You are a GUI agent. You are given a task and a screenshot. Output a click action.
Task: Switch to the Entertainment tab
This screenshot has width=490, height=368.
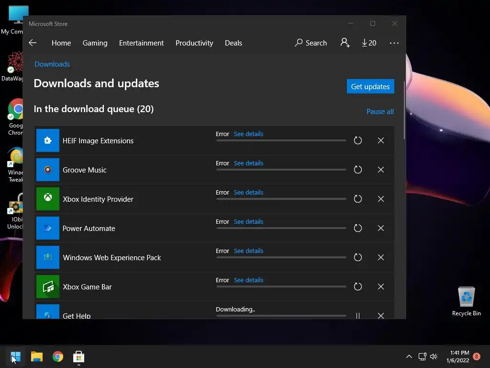click(141, 43)
